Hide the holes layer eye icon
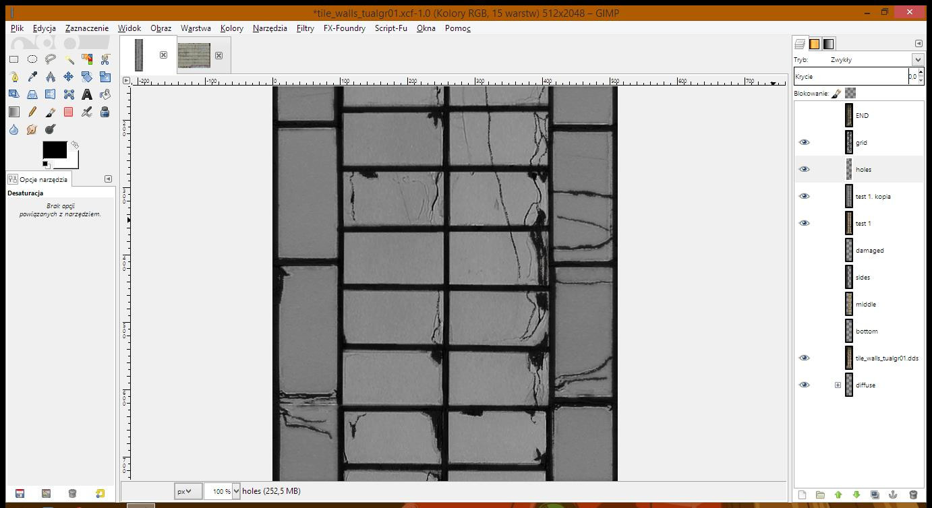 point(804,169)
